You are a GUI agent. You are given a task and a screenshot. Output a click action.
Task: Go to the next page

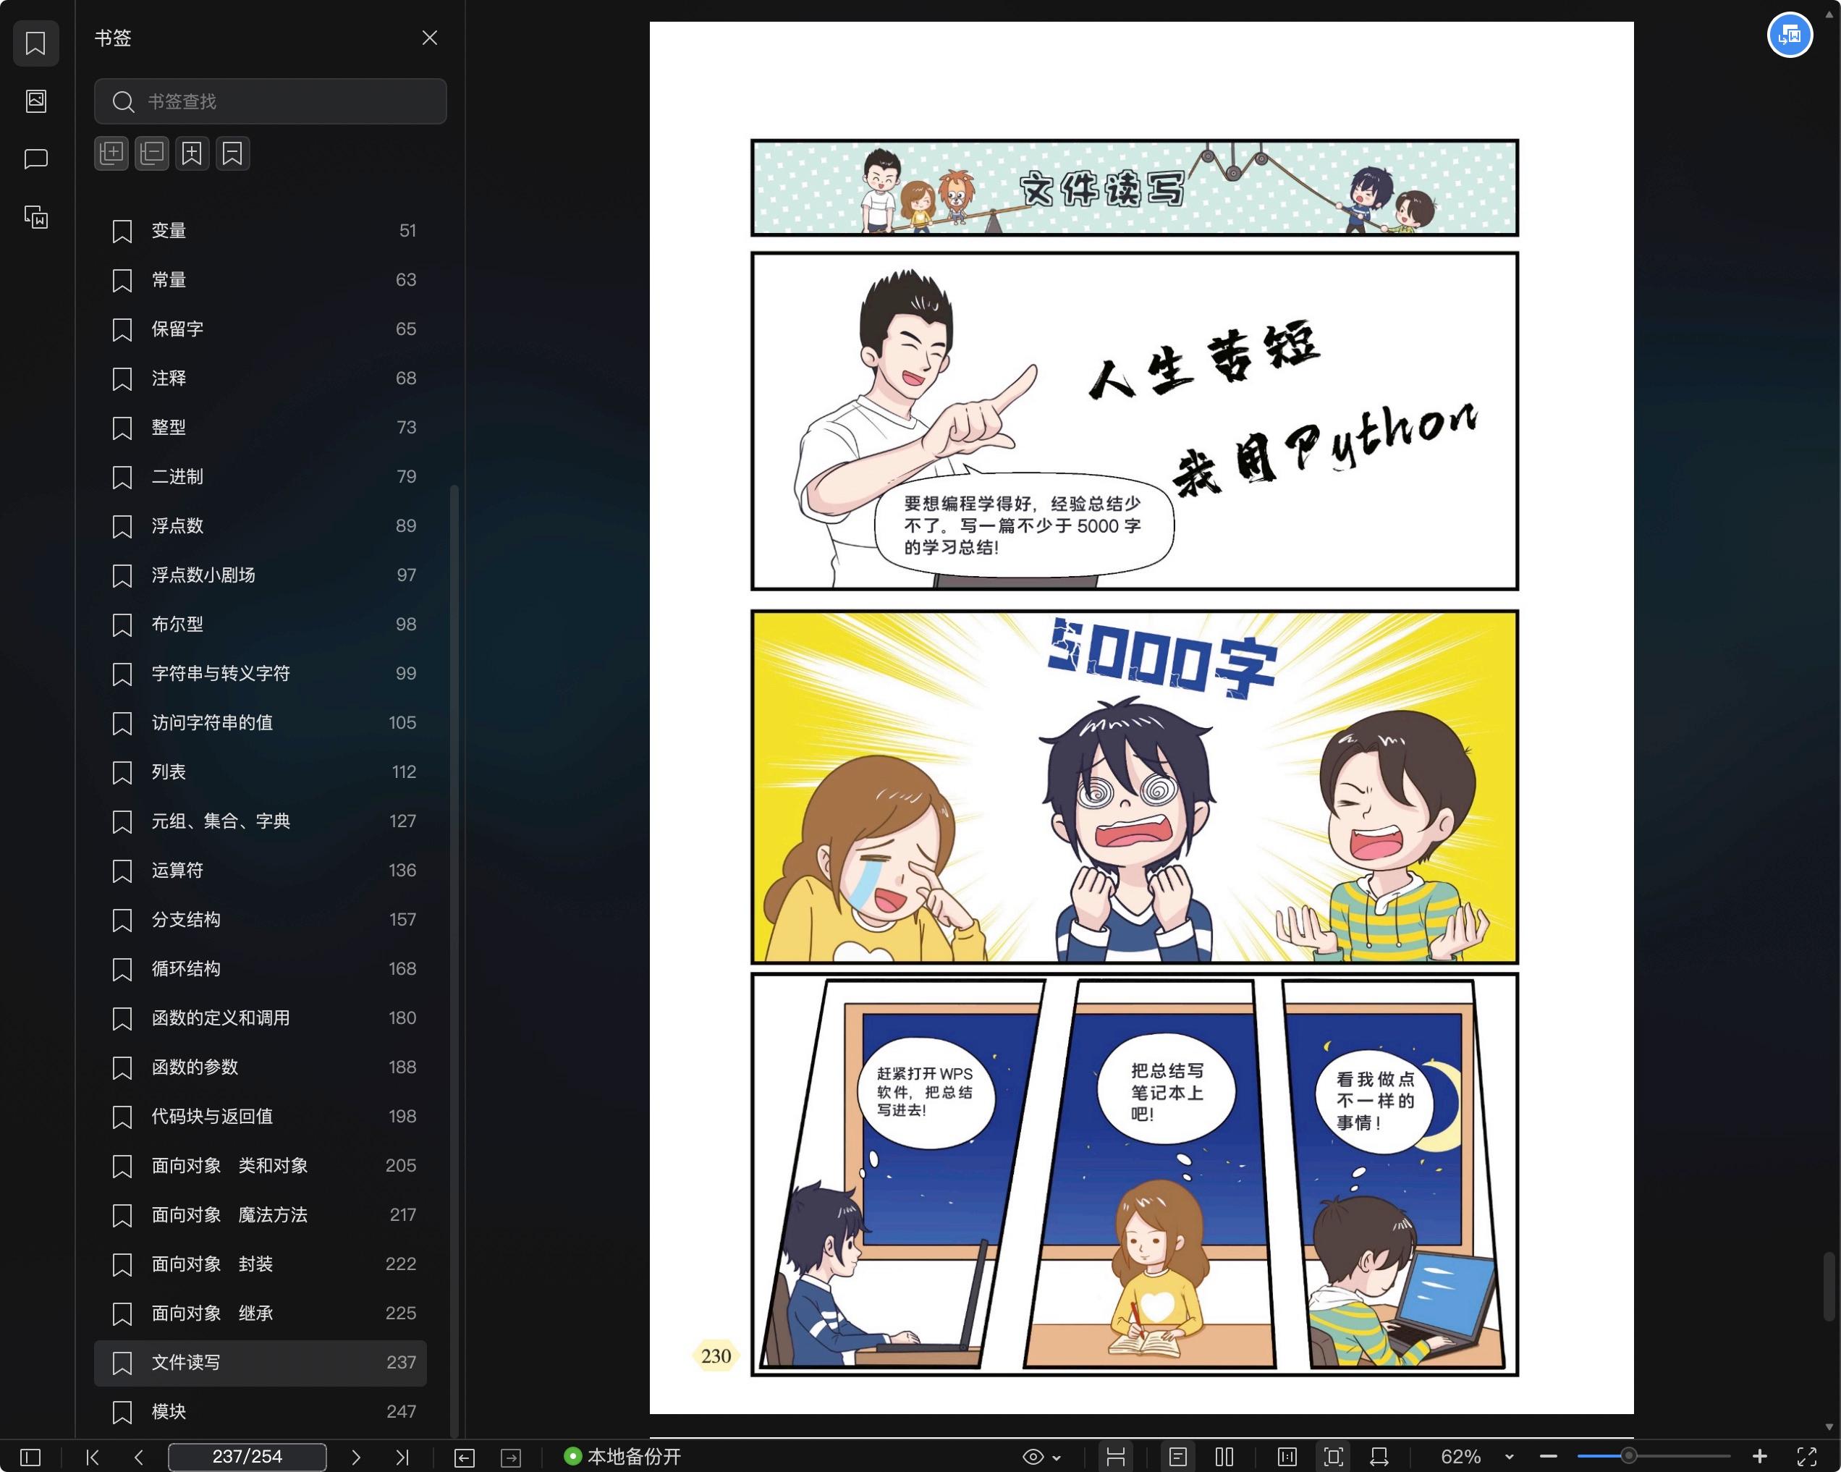[x=356, y=1457]
